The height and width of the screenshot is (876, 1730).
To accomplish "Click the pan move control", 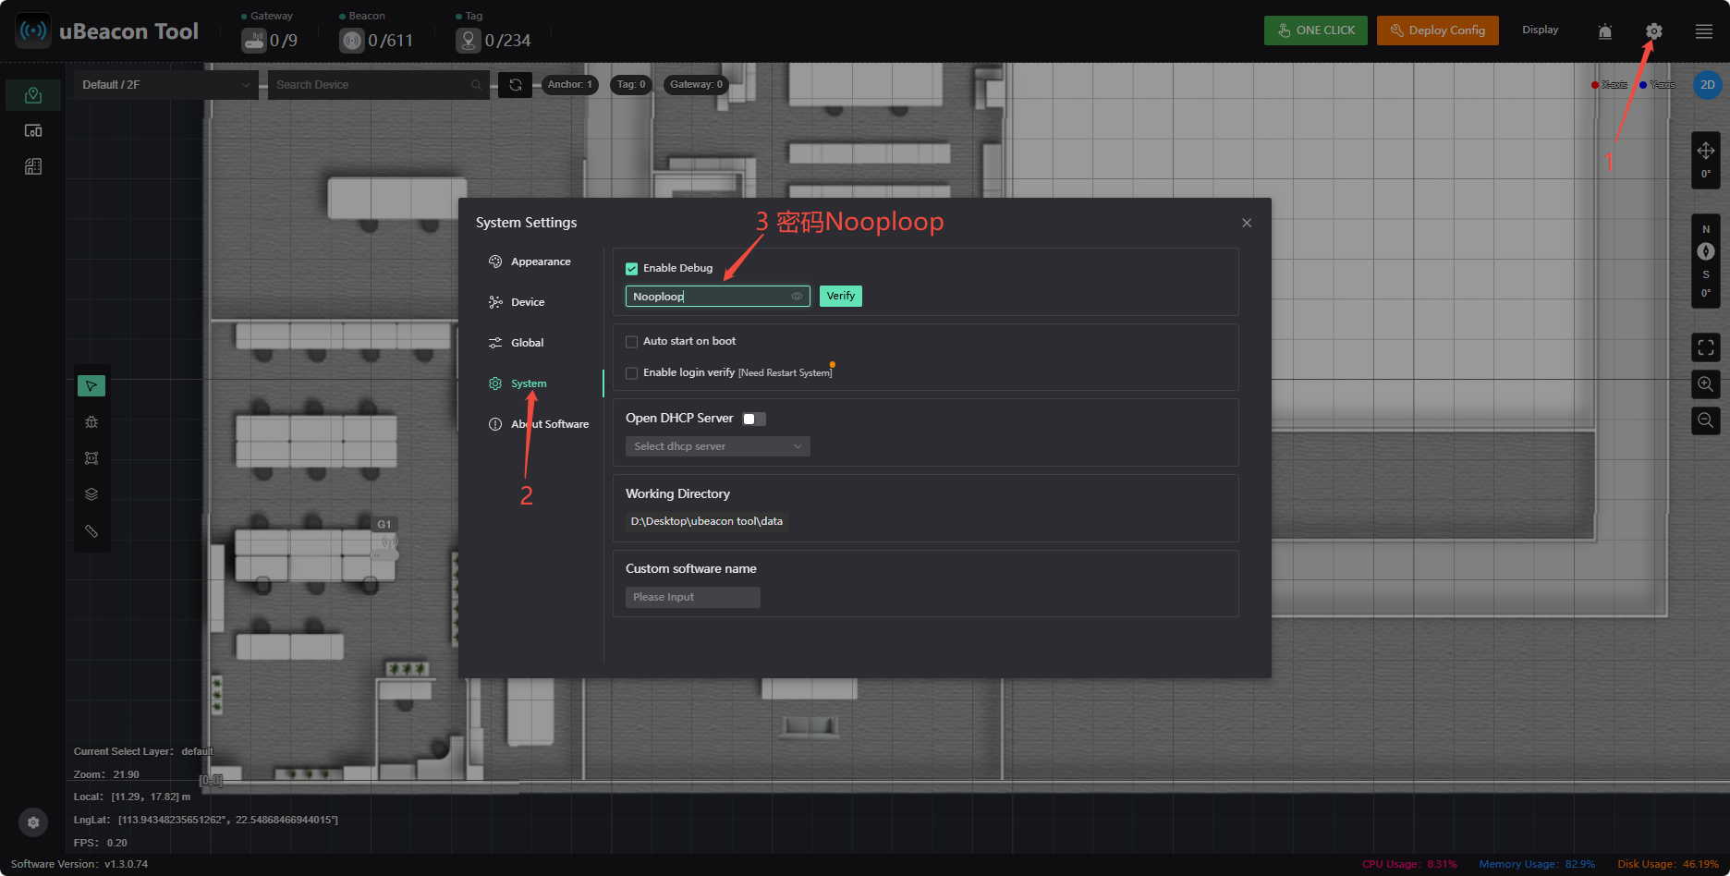I will tap(1706, 151).
